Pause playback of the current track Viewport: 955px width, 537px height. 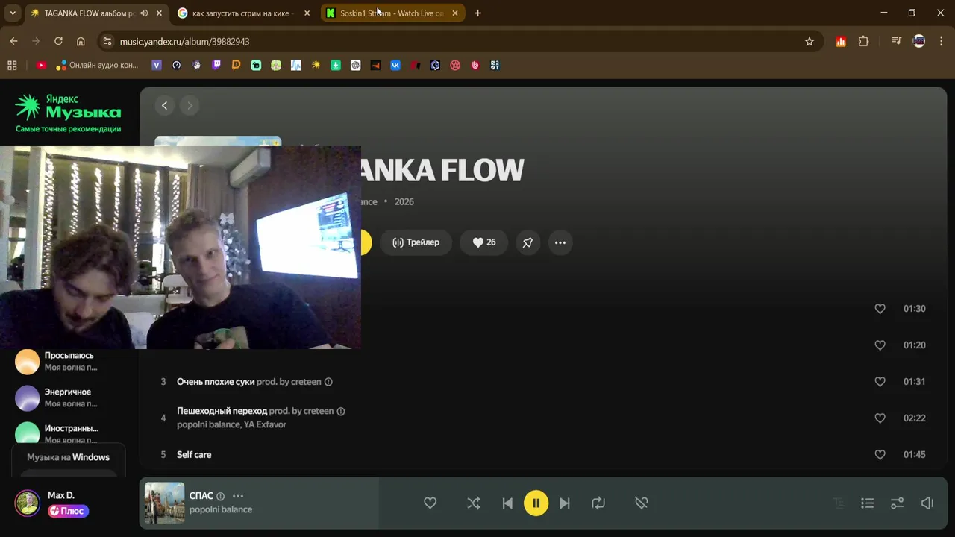(536, 503)
